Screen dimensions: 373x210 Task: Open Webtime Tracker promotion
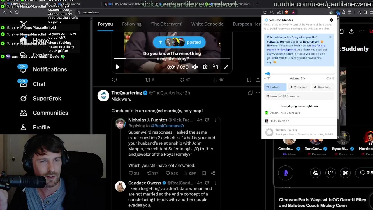coord(299,132)
